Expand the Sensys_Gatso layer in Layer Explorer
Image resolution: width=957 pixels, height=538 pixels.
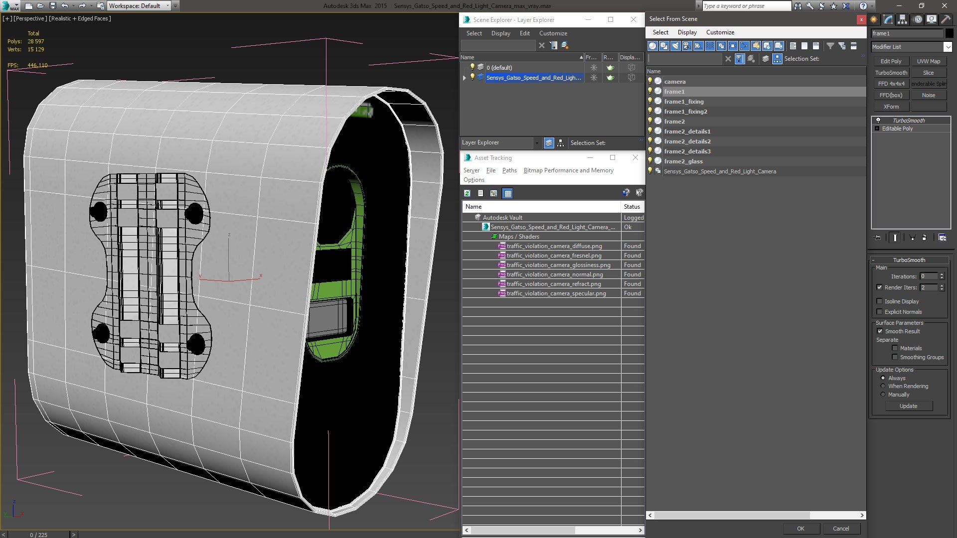465,78
